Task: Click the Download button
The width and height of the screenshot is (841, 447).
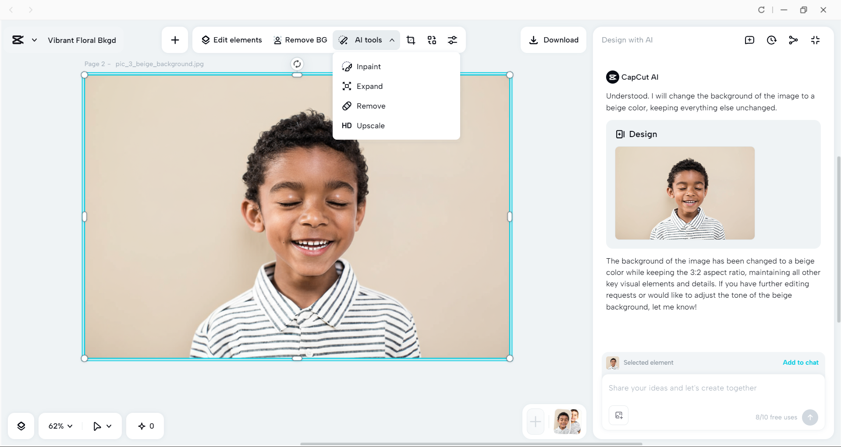Action: 553,40
